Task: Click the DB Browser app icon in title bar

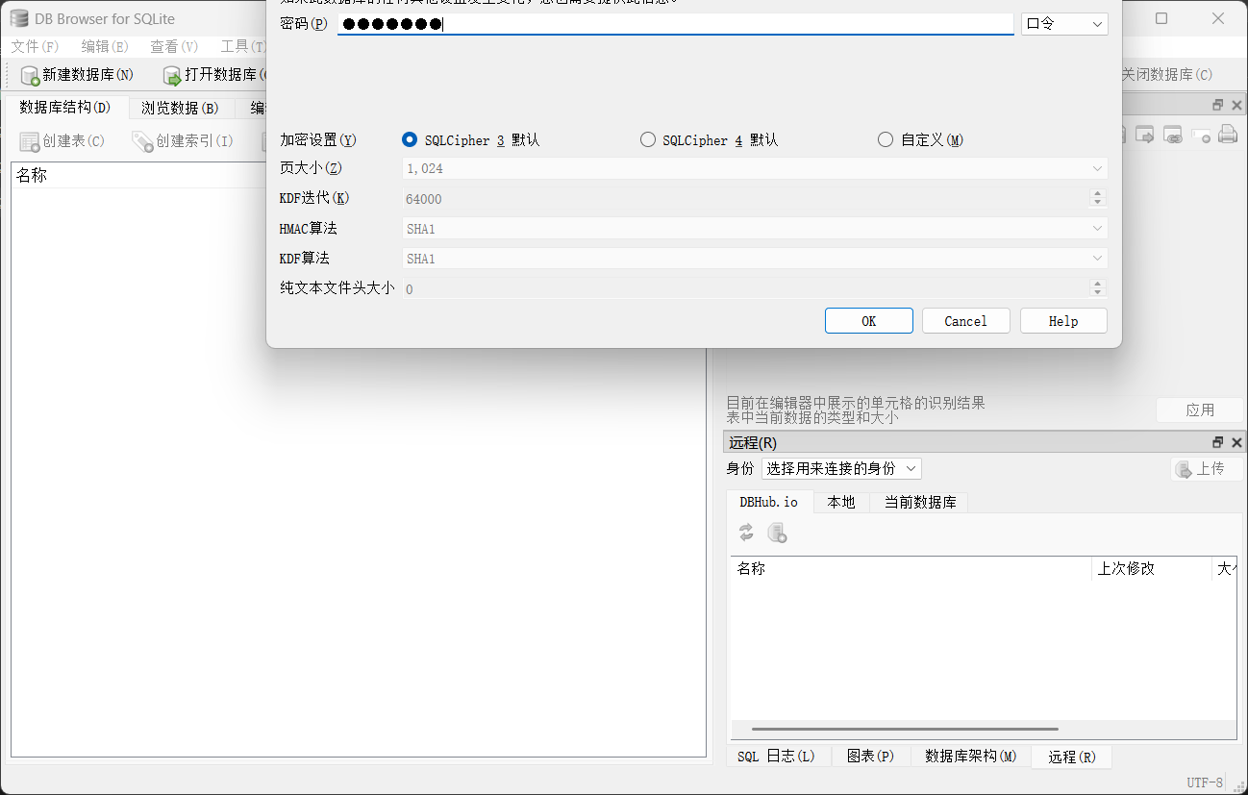Action: (x=18, y=19)
